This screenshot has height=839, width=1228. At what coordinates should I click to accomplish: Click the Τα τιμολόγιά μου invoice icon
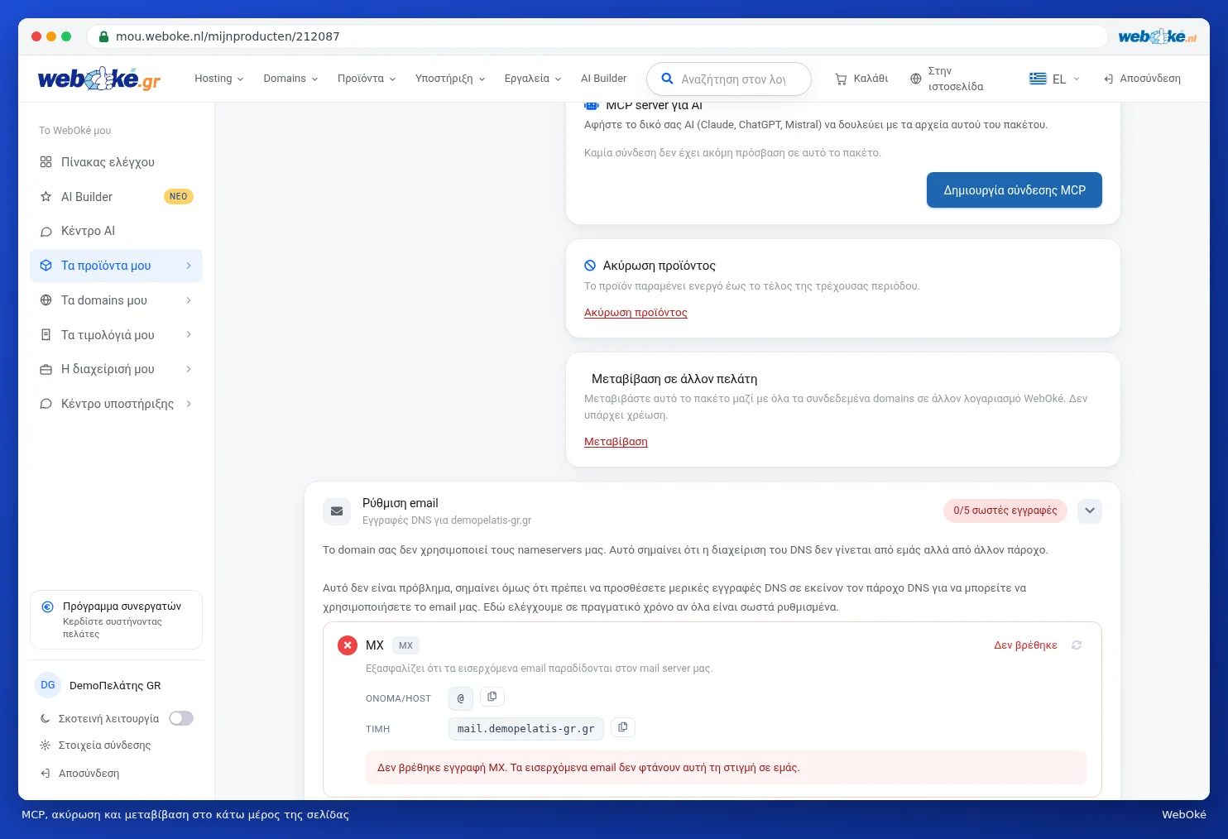tap(46, 335)
